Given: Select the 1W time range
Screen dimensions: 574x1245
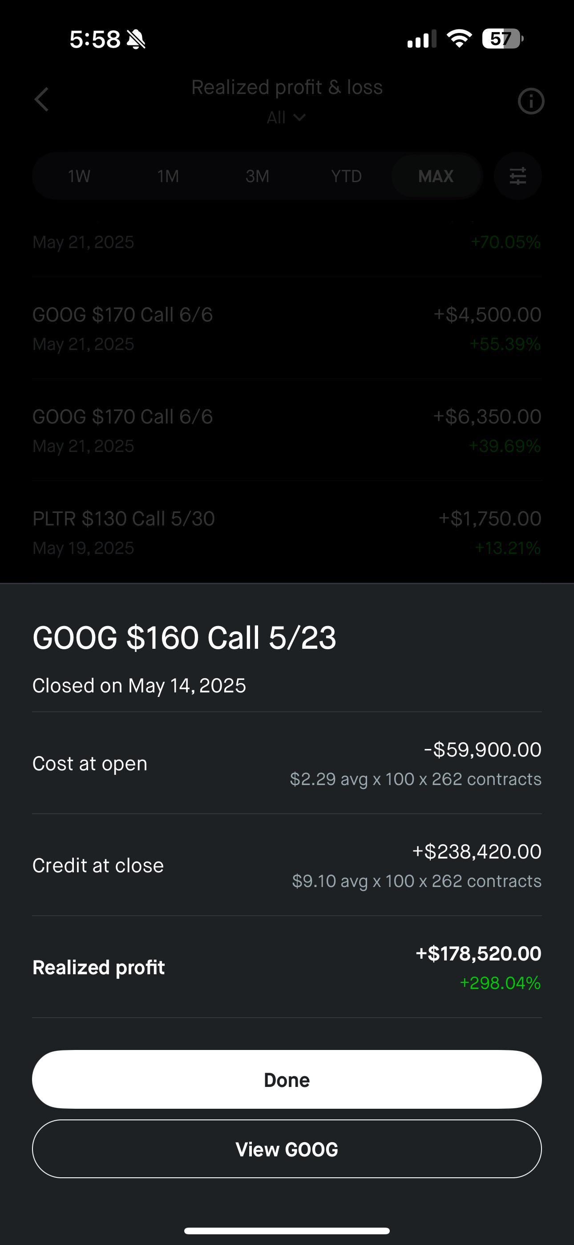Looking at the screenshot, I should (x=79, y=176).
